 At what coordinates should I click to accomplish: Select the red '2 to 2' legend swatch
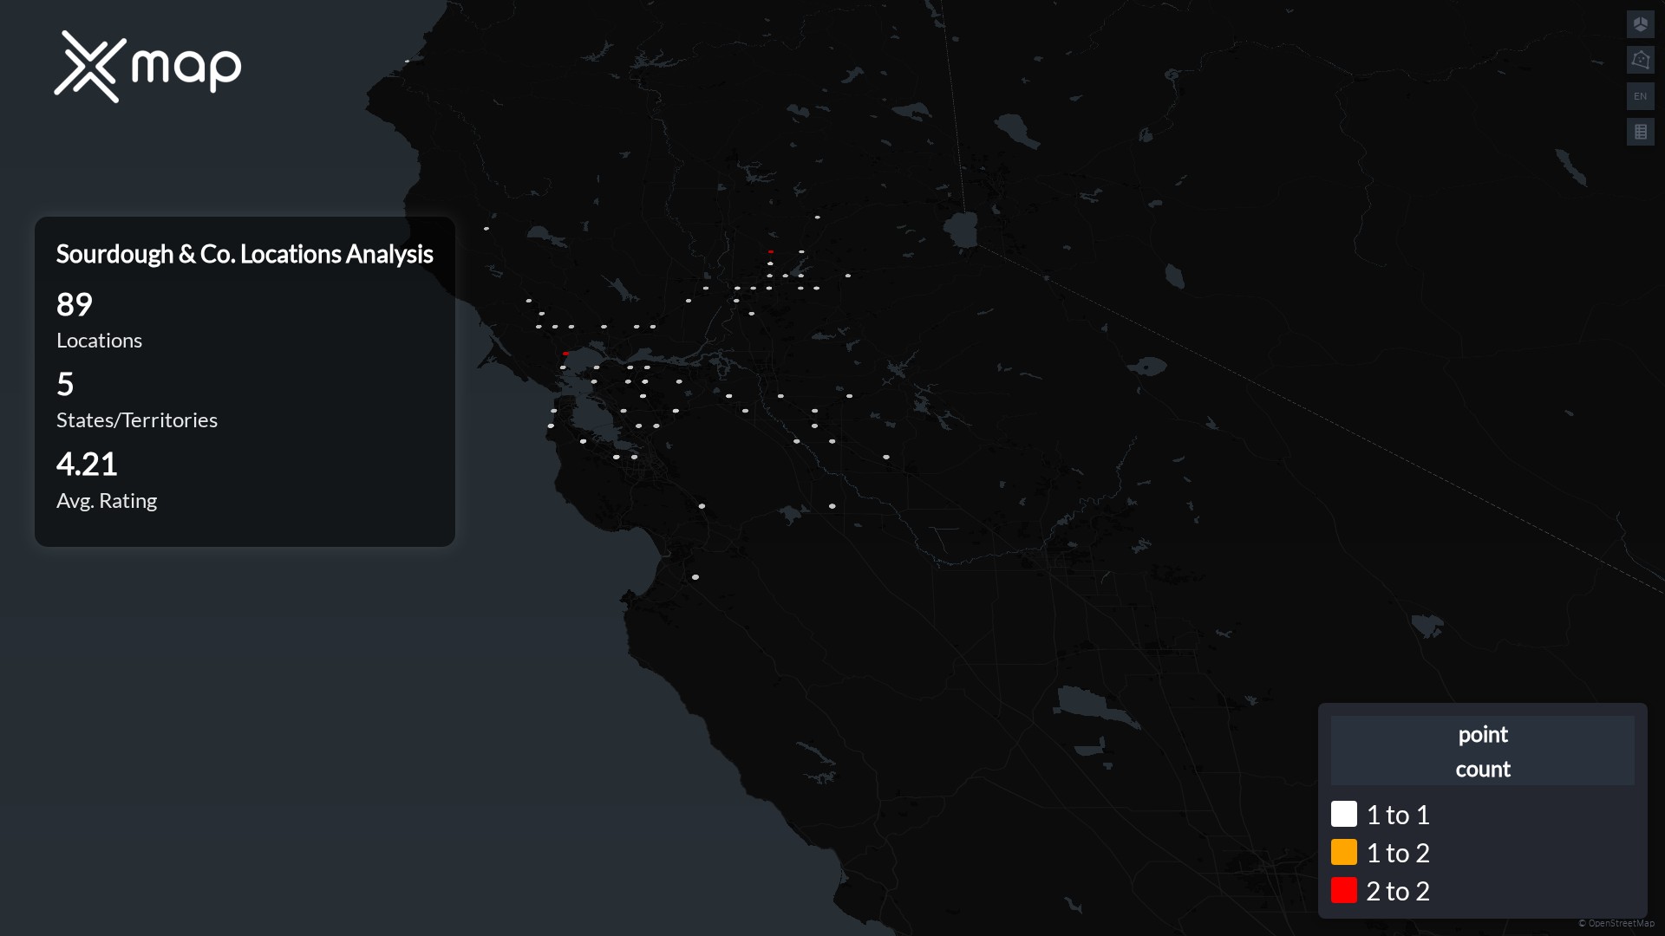pyautogui.click(x=1343, y=890)
